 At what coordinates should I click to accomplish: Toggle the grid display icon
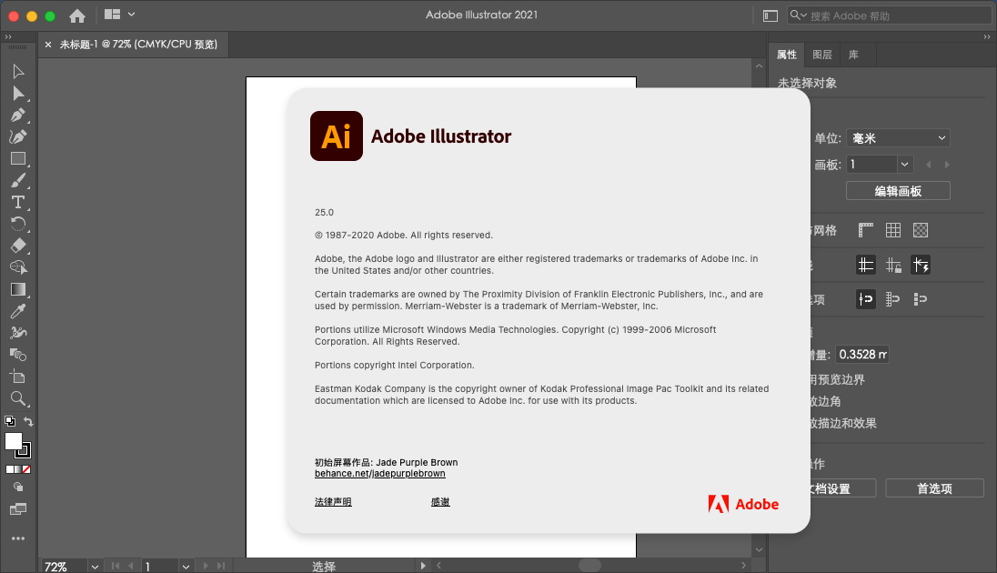pyautogui.click(x=892, y=230)
